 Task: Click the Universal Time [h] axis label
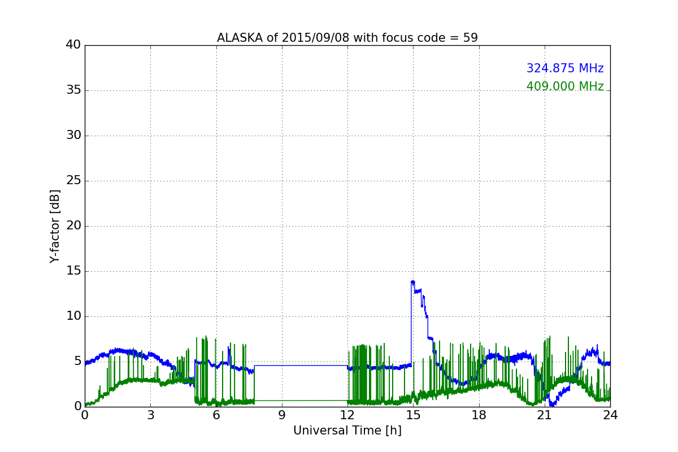point(347,431)
